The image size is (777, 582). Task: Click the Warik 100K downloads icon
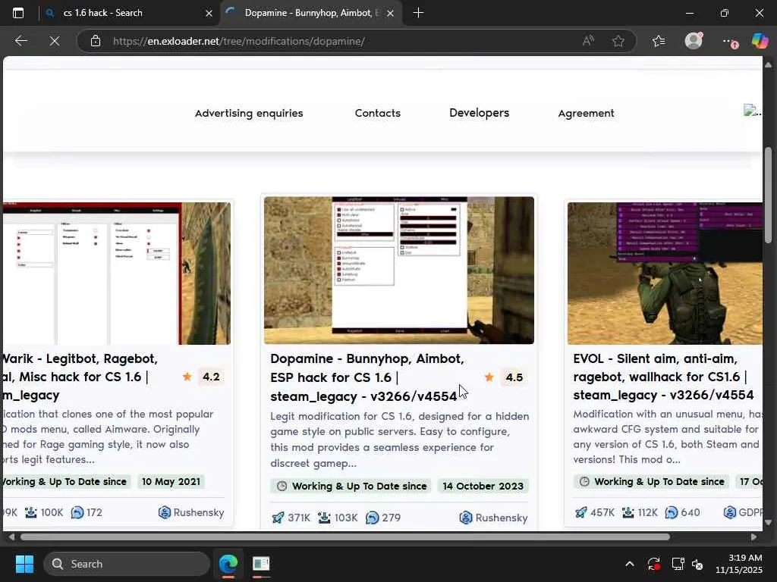tap(30, 512)
